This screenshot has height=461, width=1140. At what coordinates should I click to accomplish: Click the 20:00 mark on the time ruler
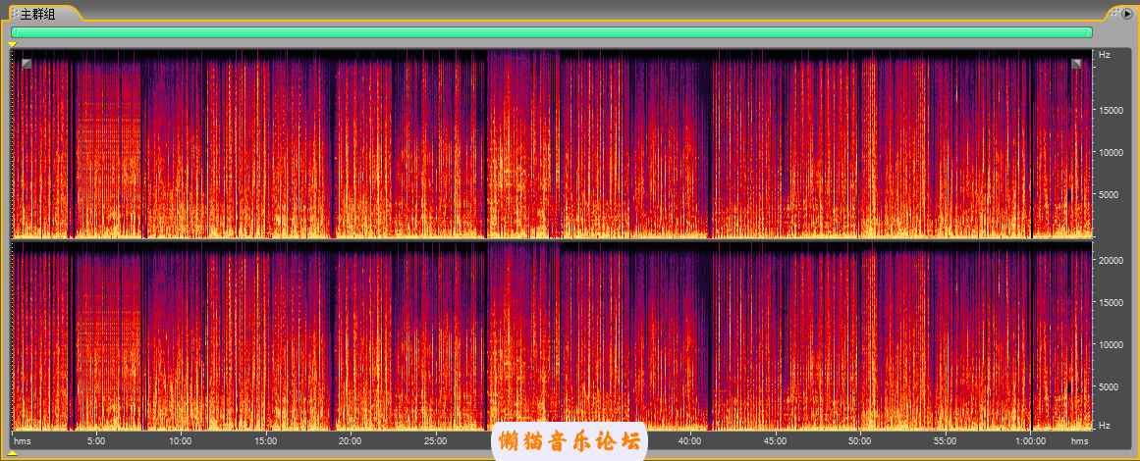(351, 440)
